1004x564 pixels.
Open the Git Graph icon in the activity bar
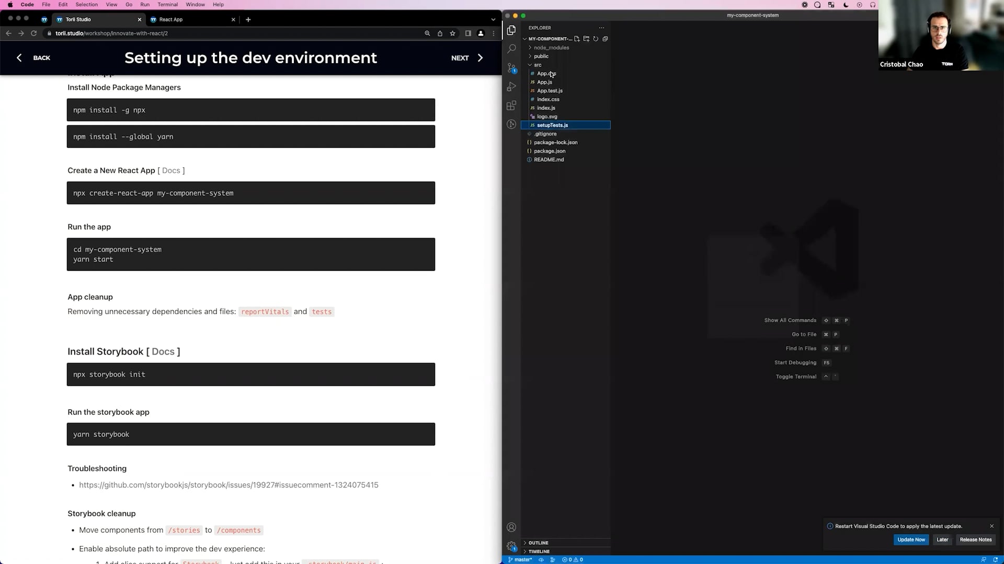(x=511, y=124)
